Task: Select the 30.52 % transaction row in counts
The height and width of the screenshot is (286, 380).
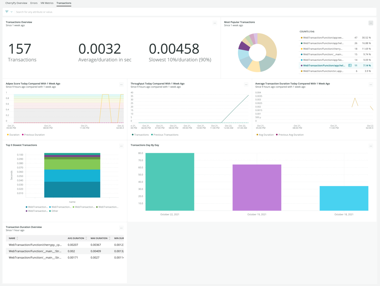Action: 336,38
